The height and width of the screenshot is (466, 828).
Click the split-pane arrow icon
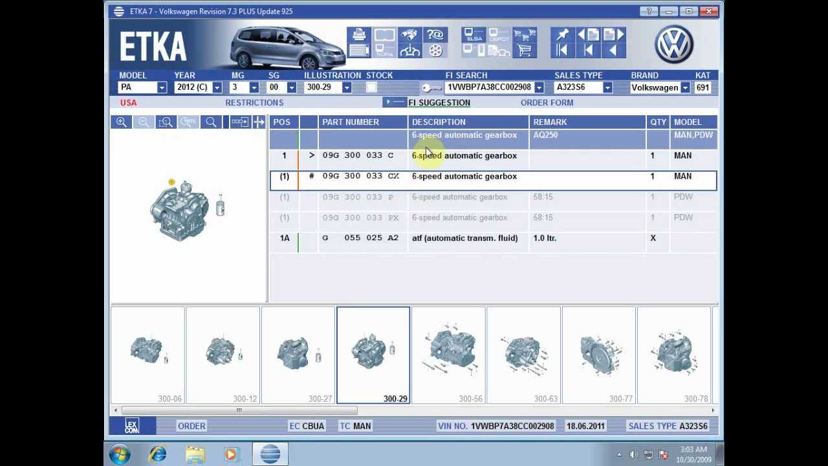[x=259, y=122]
